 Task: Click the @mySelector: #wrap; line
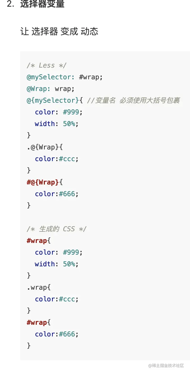tap(65, 77)
